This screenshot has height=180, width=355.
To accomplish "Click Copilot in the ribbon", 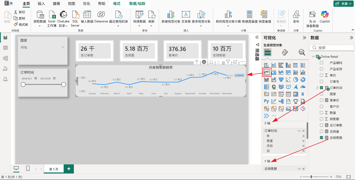I will 325,17.
